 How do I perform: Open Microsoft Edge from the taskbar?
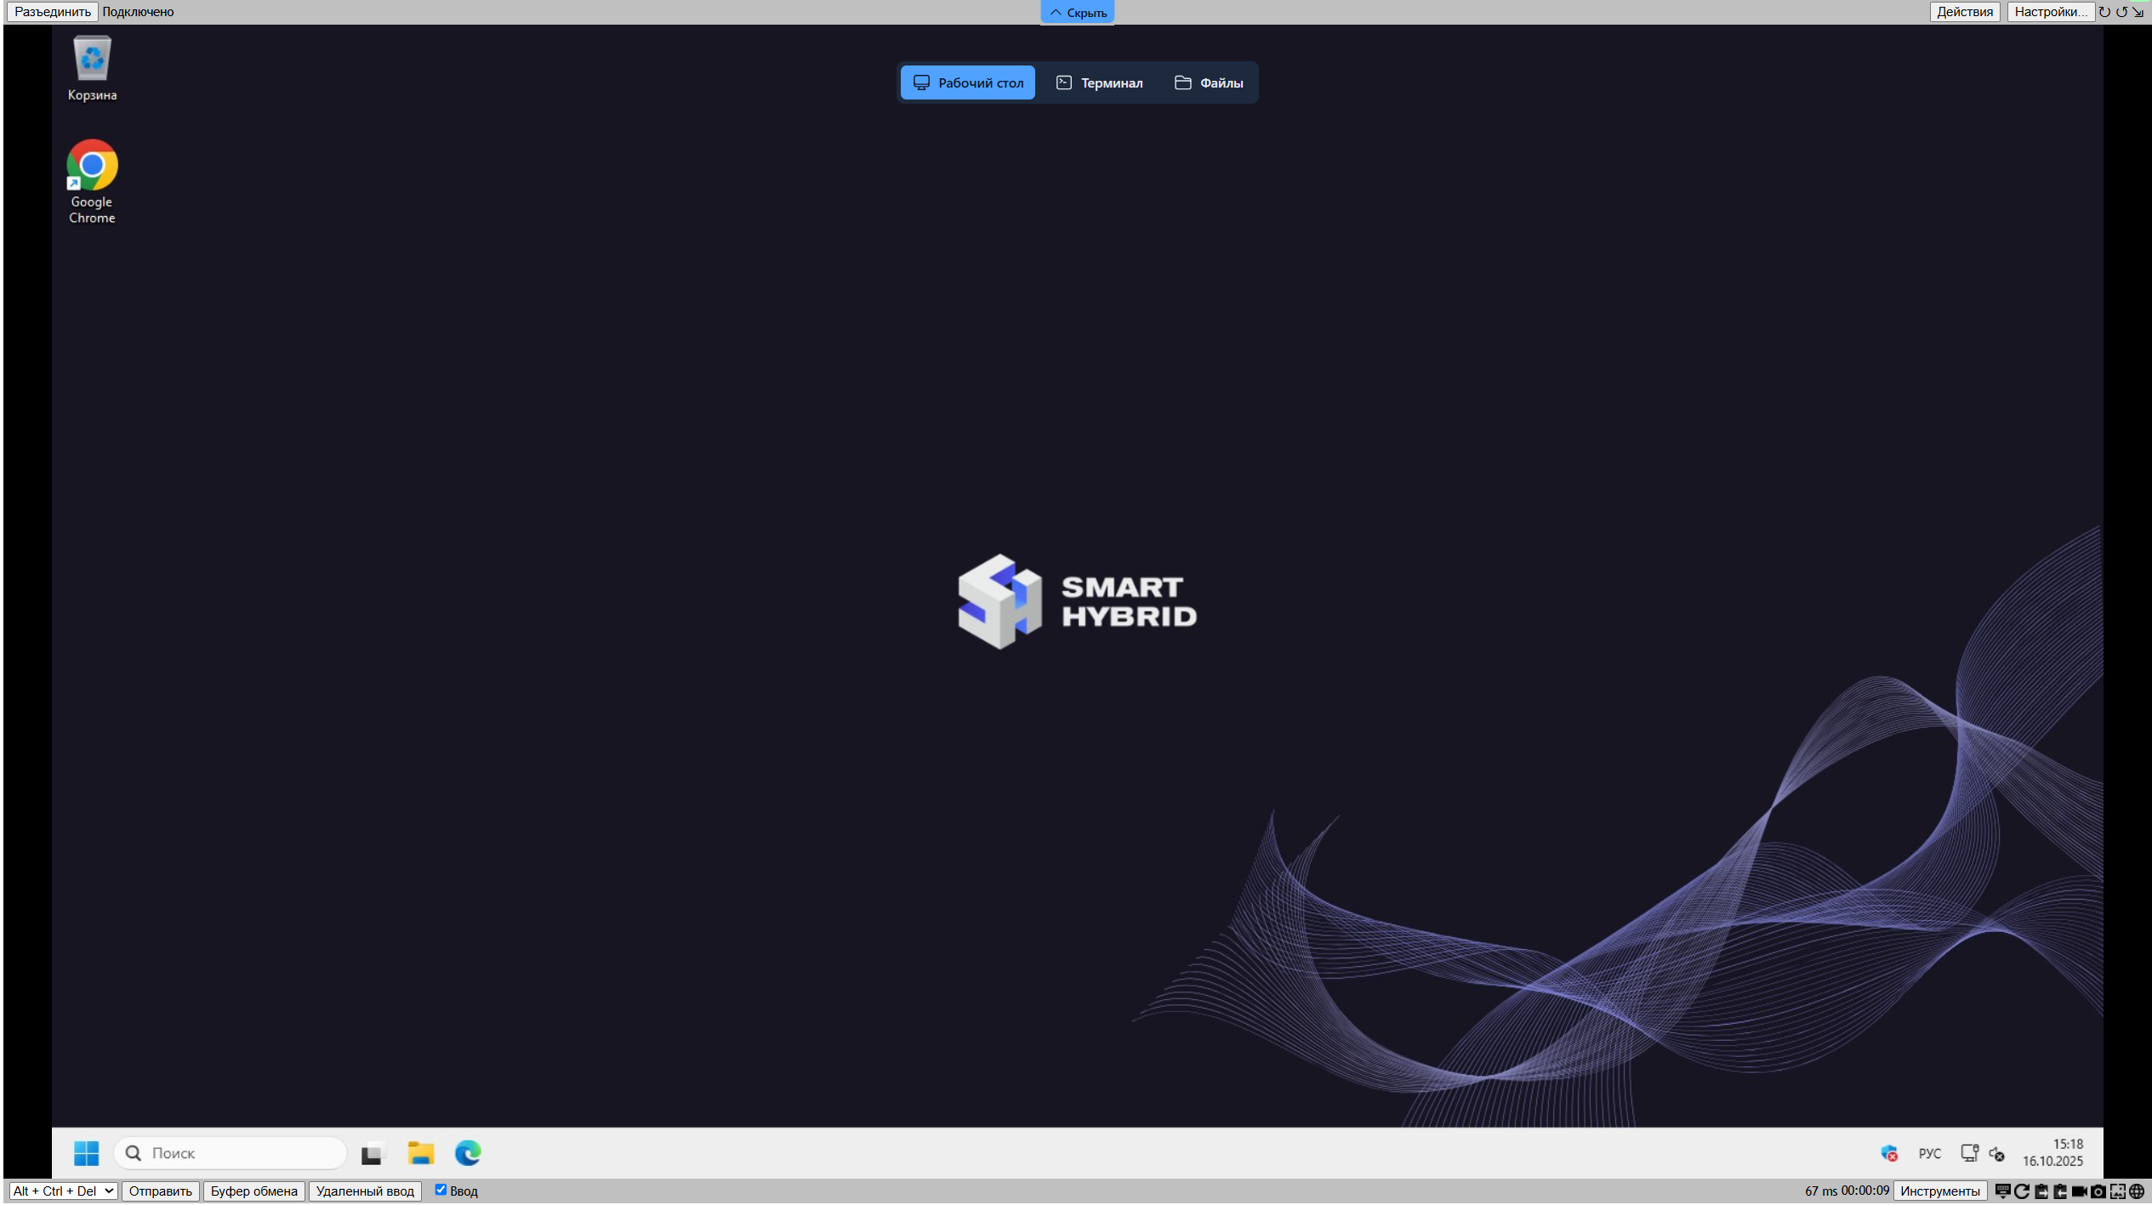pyautogui.click(x=468, y=1153)
